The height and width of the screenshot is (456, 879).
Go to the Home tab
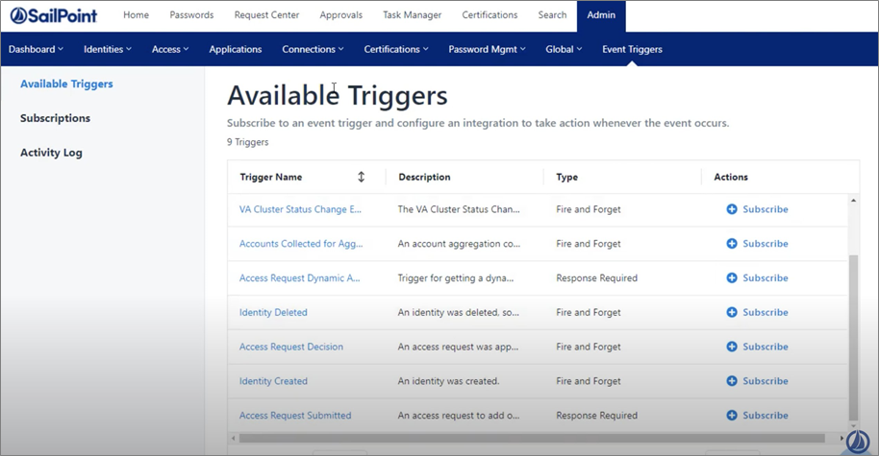click(137, 15)
